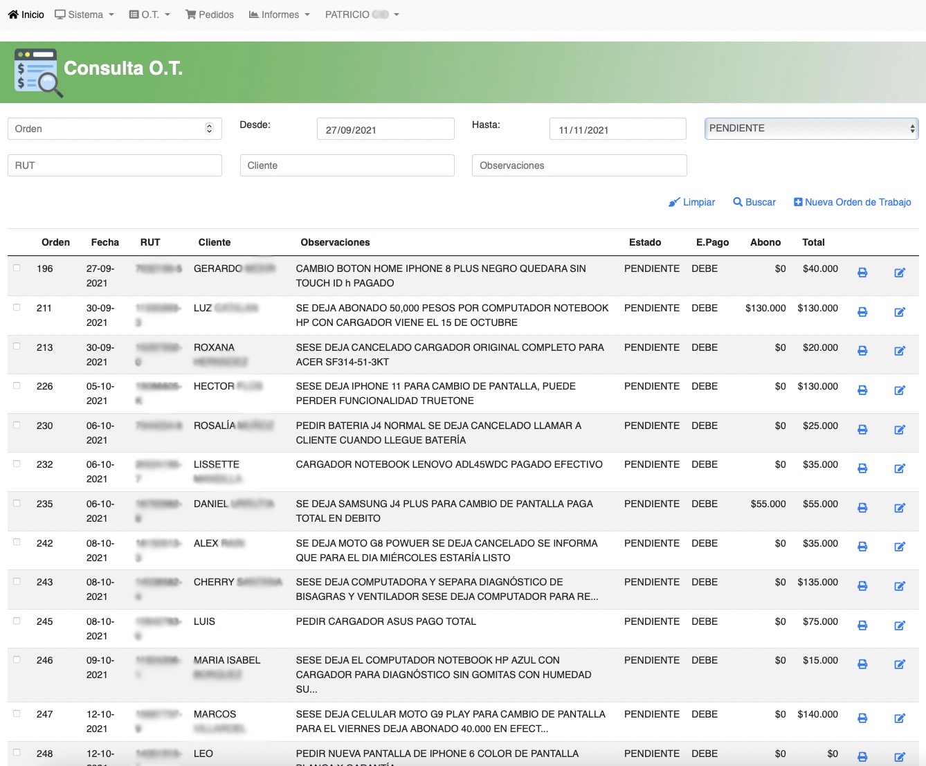Print order 226 using its printer icon
Screen dimensions: 926x766
click(x=862, y=390)
